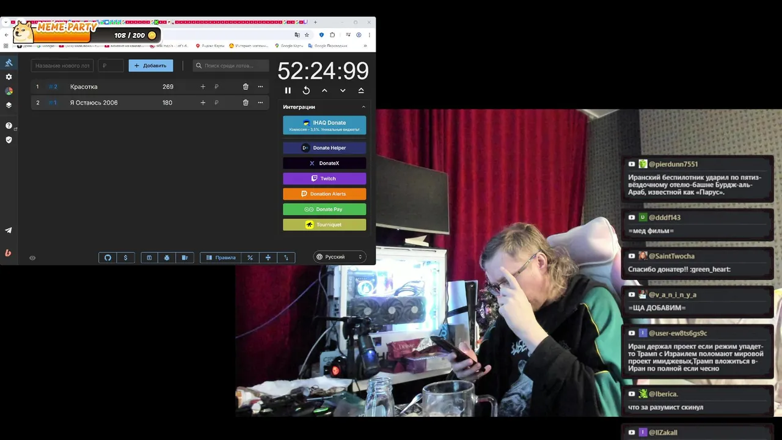Focus the new lot ruble amount field
The width and height of the screenshot is (782, 440).
pyautogui.click(x=111, y=65)
